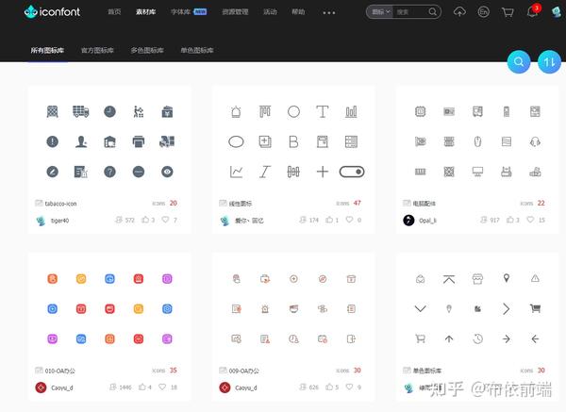The height and width of the screenshot is (412, 566).
Task: Like the 010-OA办公 library with thumbs-up
Action: tap(142, 387)
